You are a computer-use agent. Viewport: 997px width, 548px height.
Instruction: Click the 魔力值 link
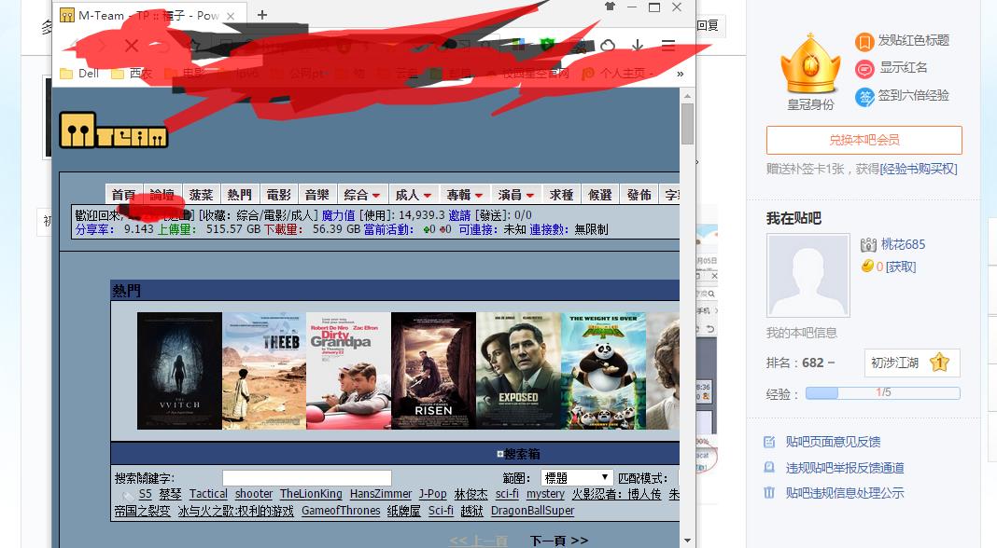338,215
